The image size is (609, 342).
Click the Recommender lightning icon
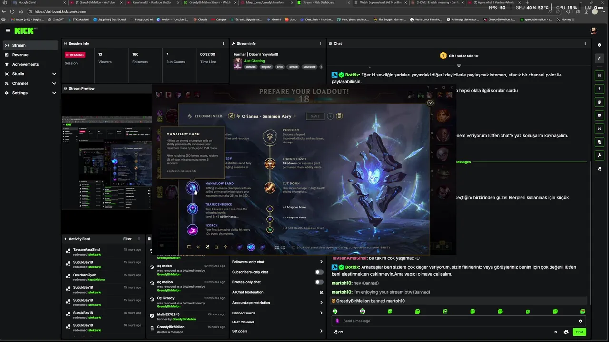point(190,116)
